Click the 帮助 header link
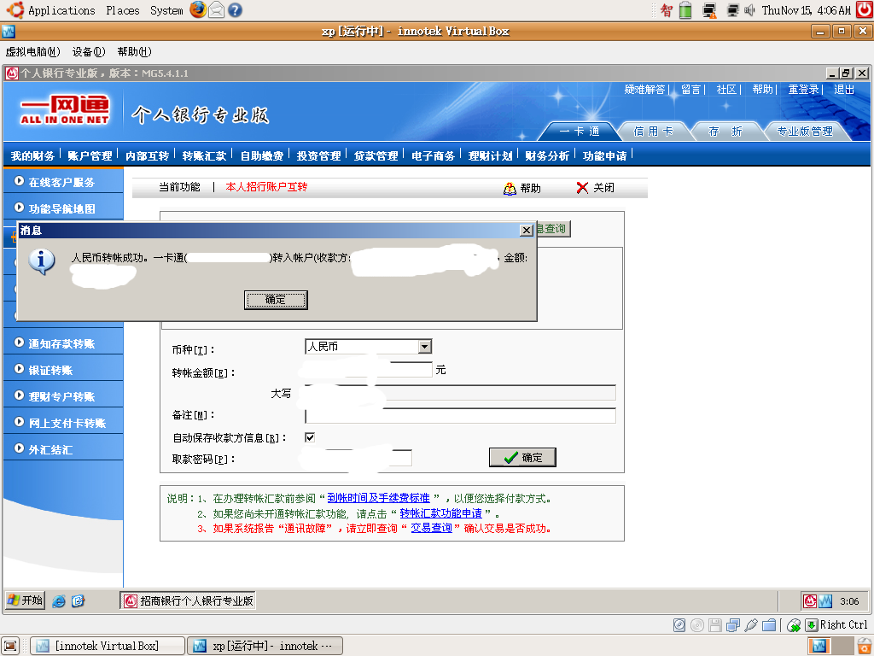The width and height of the screenshot is (874, 656). coord(762,89)
